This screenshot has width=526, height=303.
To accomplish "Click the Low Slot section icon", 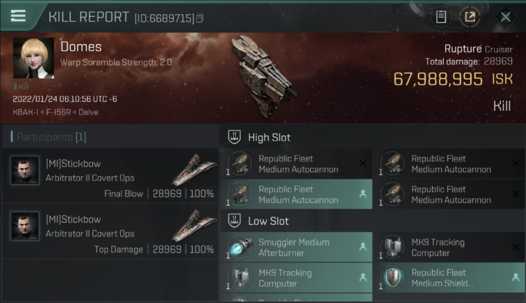I will [235, 221].
